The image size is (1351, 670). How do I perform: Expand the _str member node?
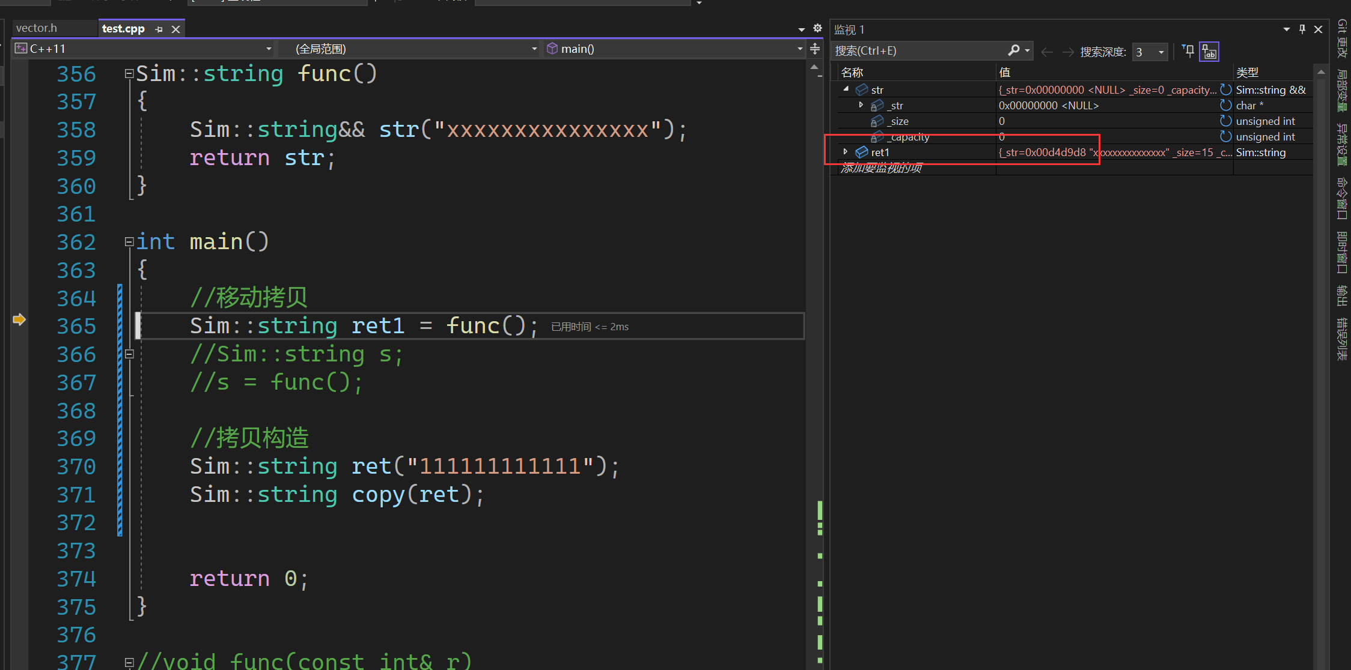tap(861, 104)
